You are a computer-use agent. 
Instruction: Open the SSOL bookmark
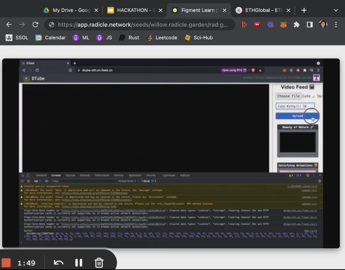[x=17, y=37]
